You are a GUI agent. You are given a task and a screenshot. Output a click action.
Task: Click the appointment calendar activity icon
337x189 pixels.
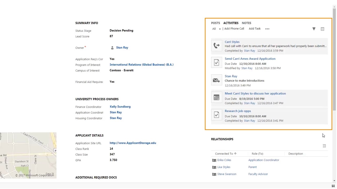pyautogui.click(x=216, y=98)
